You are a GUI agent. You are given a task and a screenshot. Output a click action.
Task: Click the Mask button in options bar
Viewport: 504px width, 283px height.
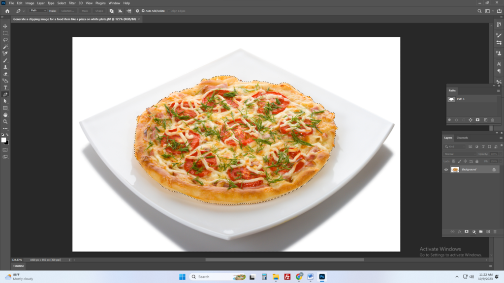pos(85,11)
